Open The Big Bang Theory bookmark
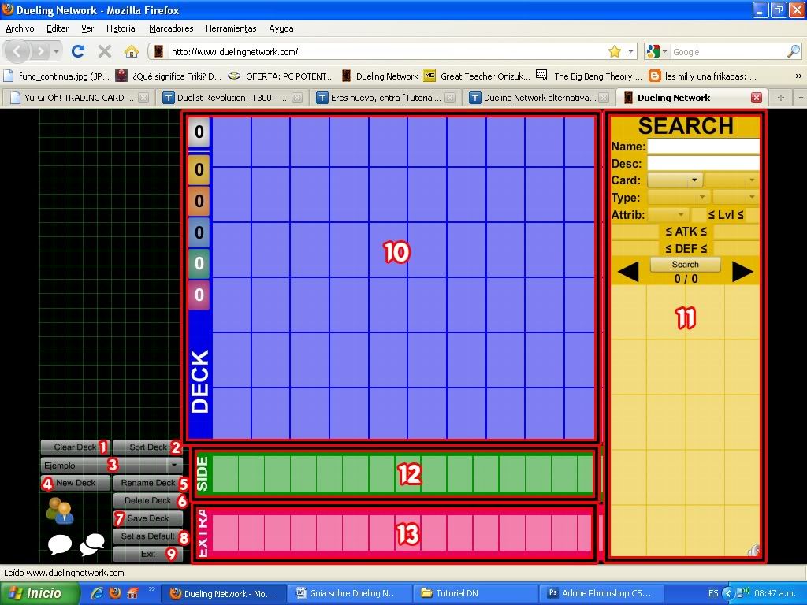 tap(589, 76)
